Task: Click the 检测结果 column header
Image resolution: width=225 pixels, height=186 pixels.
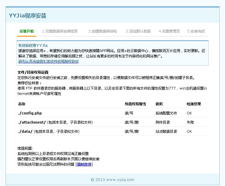Action: (x=194, y=104)
